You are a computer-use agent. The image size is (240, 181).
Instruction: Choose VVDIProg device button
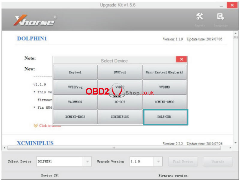point(75,87)
